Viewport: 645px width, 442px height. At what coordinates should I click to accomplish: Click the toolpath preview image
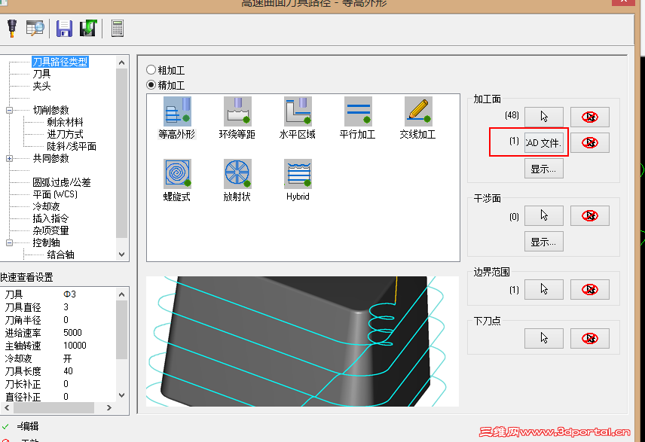(302, 341)
